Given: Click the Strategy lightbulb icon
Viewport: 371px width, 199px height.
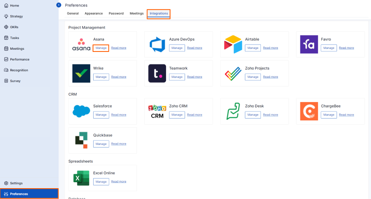Looking at the screenshot, I should 6,16.
